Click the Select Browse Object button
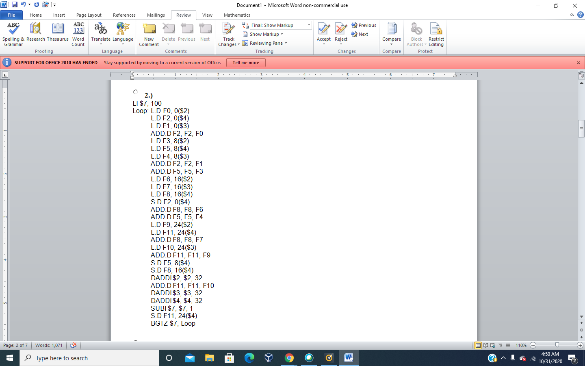Viewport: 585px width, 366px height. click(x=581, y=330)
